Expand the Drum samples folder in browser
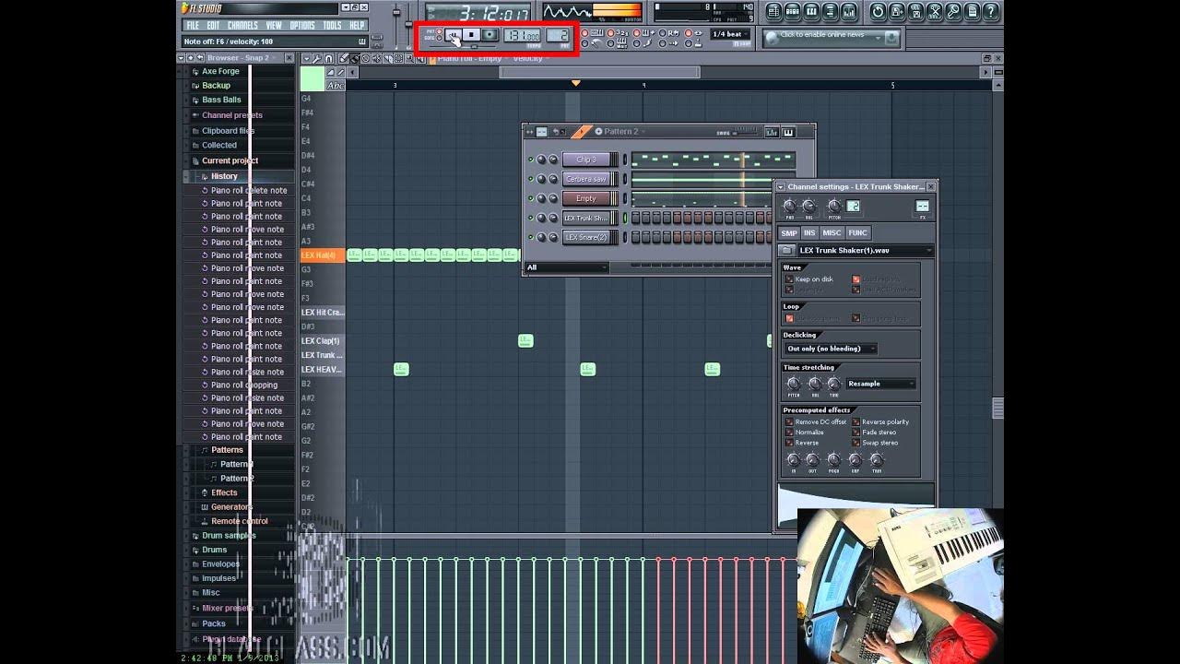The width and height of the screenshot is (1180, 664). 229,535
